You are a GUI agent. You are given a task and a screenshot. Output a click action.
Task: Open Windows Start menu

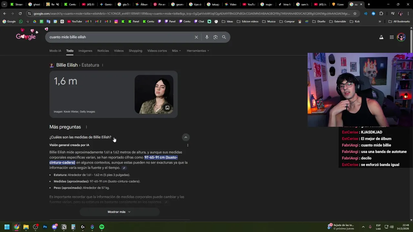pyautogui.click(x=7, y=227)
